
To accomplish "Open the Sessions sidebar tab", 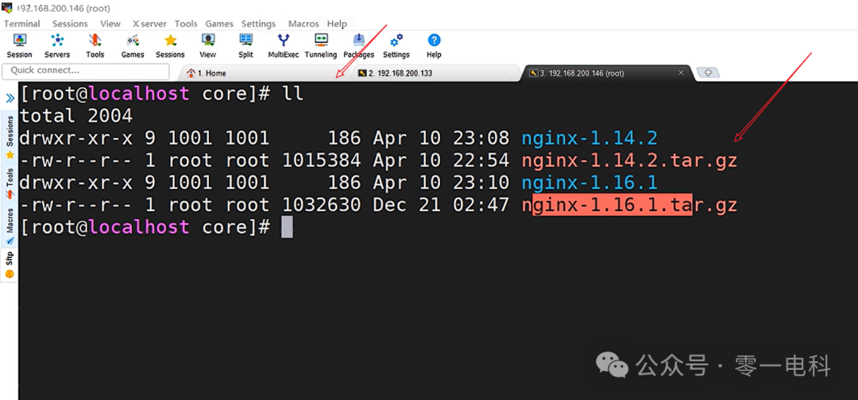I will point(10,137).
